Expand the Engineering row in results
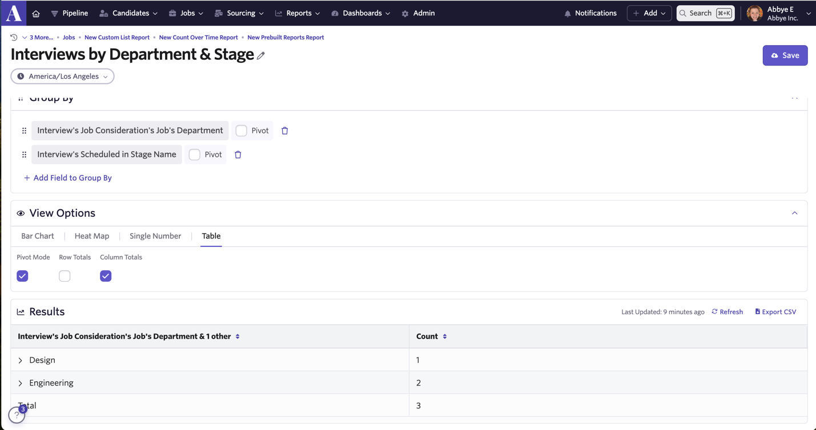 click(x=21, y=383)
